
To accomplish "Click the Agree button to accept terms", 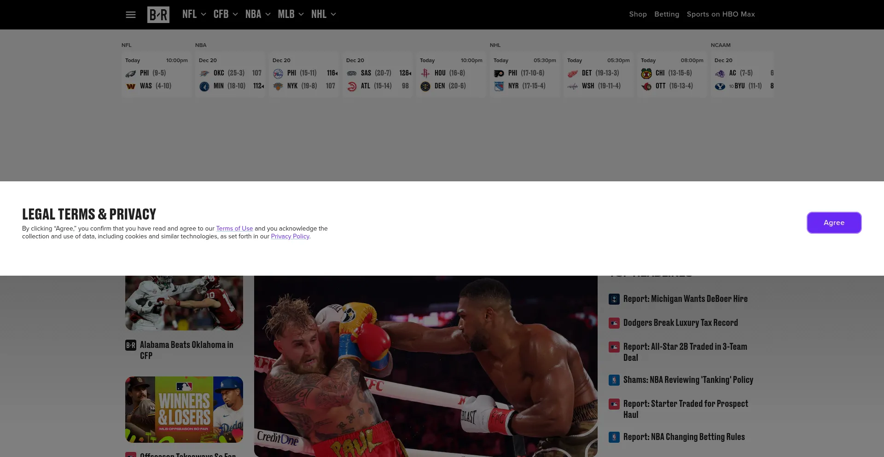I will tap(834, 223).
